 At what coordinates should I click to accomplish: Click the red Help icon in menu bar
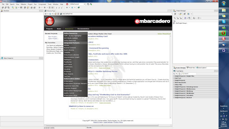(67, 4)
